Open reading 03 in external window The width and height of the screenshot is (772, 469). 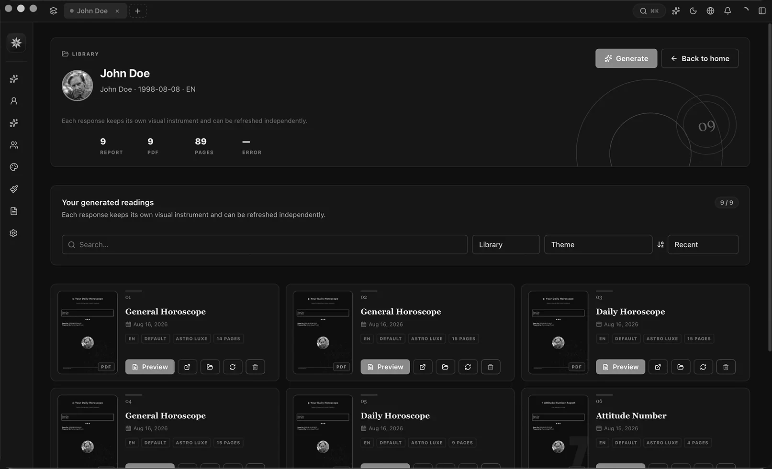point(658,367)
